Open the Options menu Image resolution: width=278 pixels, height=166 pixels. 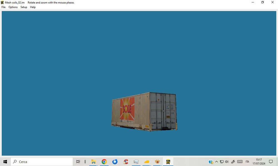point(13,7)
